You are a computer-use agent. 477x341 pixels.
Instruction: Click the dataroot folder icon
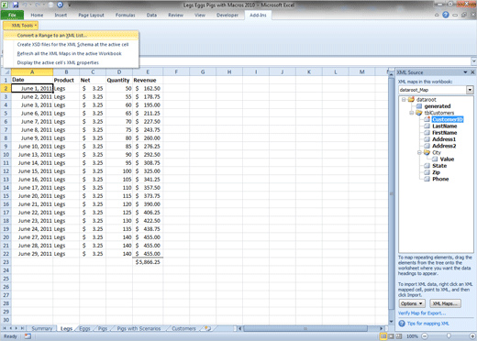tap(411, 100)
